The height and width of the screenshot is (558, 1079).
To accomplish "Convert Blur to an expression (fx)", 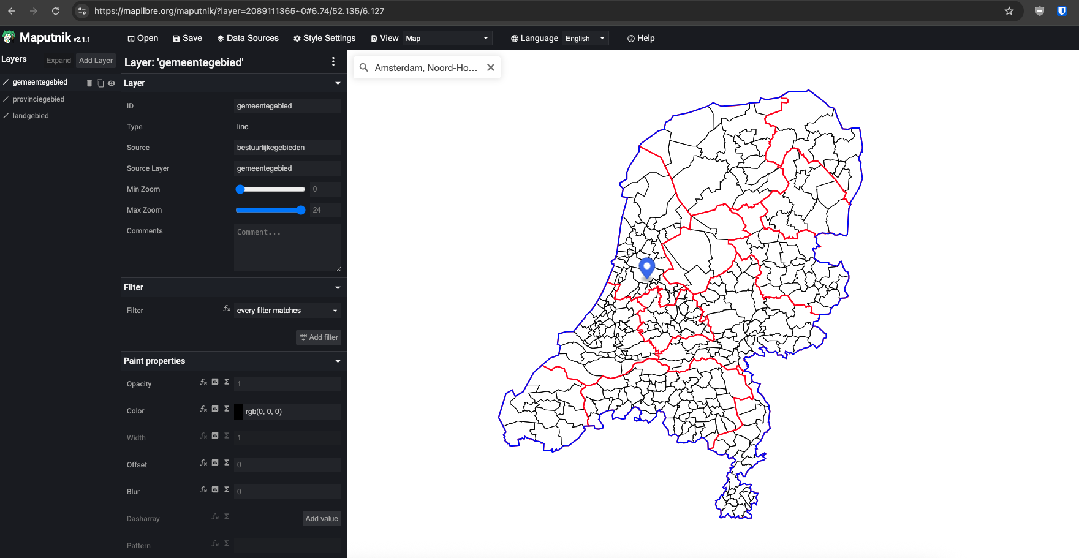I will point(203,489).
